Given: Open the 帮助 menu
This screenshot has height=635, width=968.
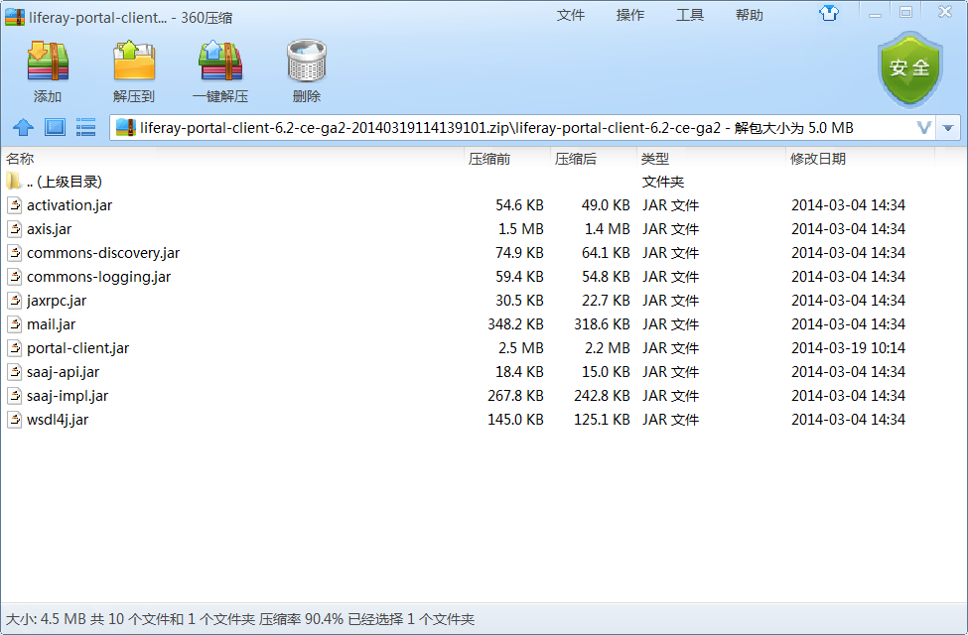Looking at the screenshot, I should (x=749, y=16).
